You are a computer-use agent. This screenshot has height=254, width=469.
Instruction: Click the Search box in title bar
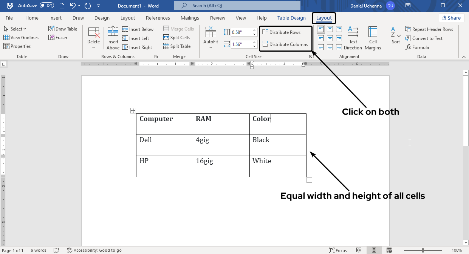point(237,6)
